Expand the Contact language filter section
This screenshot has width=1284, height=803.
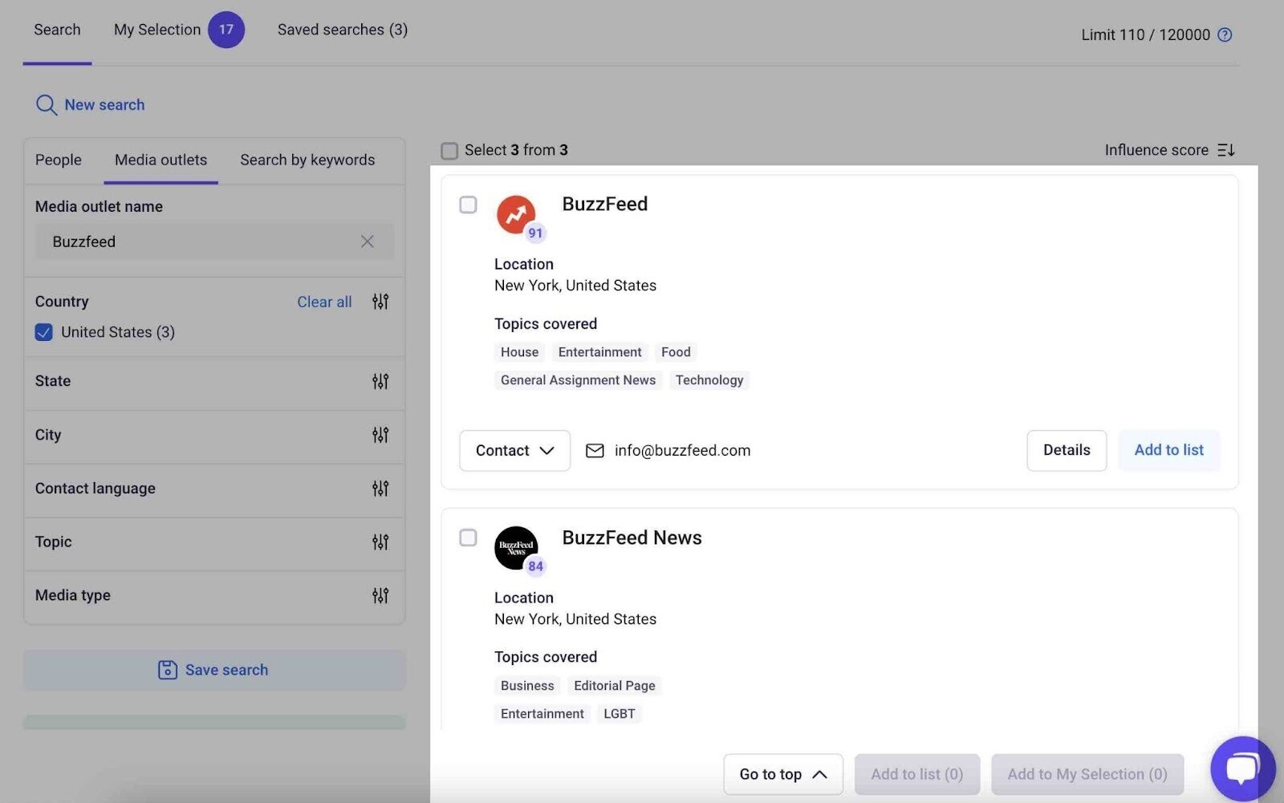[213, 489]
